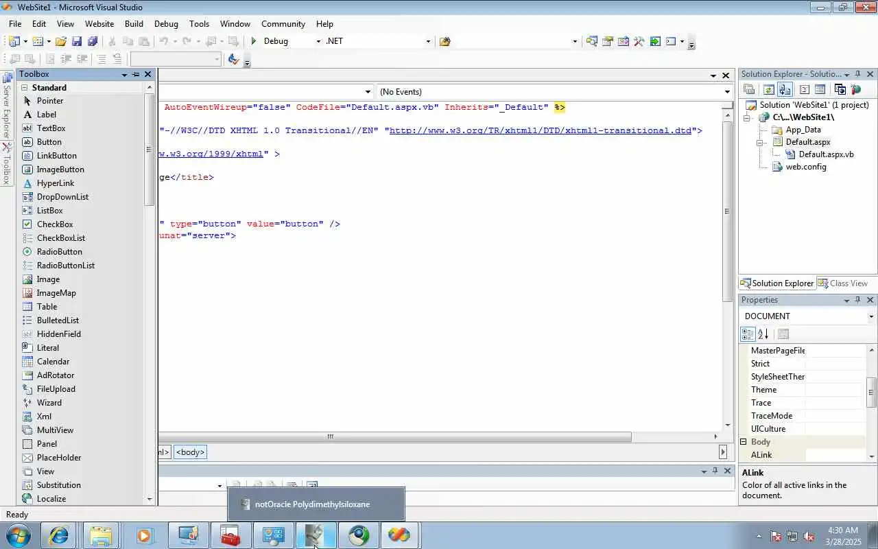Click Property Pages icon in Properties panel
Screen dimensions: 878x549
coord(783,334)
